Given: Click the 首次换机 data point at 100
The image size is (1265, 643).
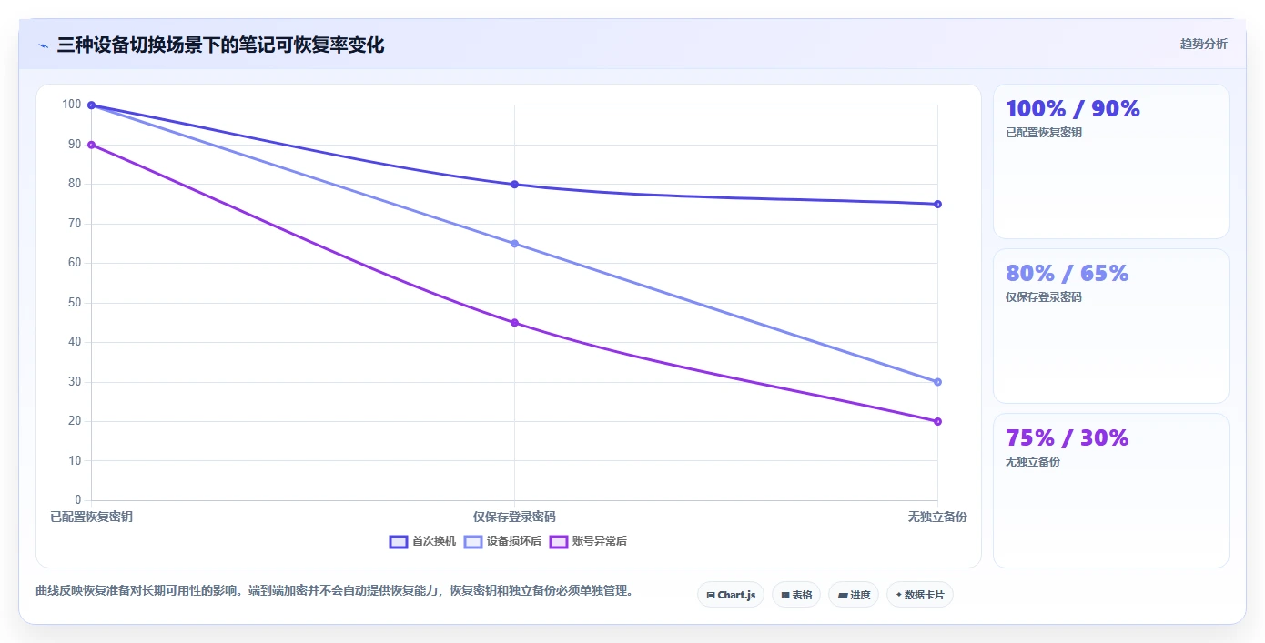Looking at the screenshot, I should click(91, 105).
